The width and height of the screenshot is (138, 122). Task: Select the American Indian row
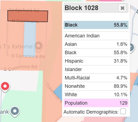click(96, 36)
